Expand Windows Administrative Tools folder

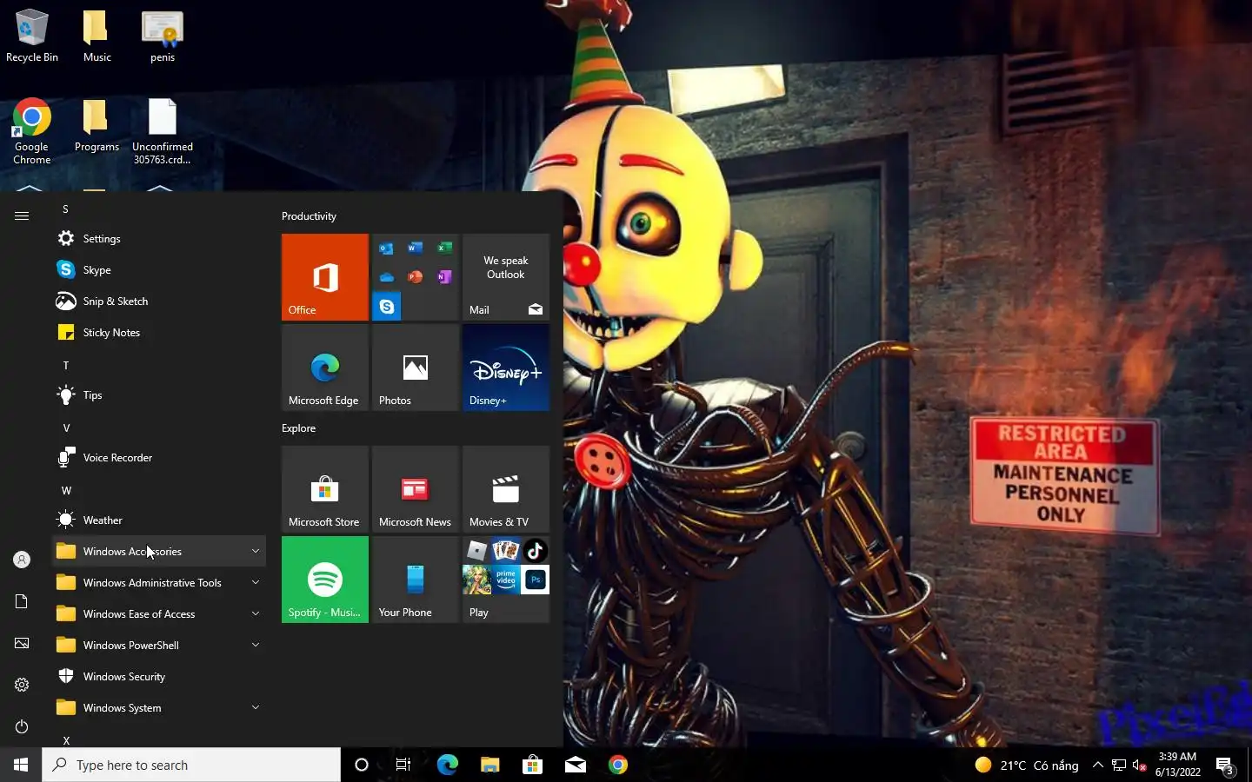[159, 583]
